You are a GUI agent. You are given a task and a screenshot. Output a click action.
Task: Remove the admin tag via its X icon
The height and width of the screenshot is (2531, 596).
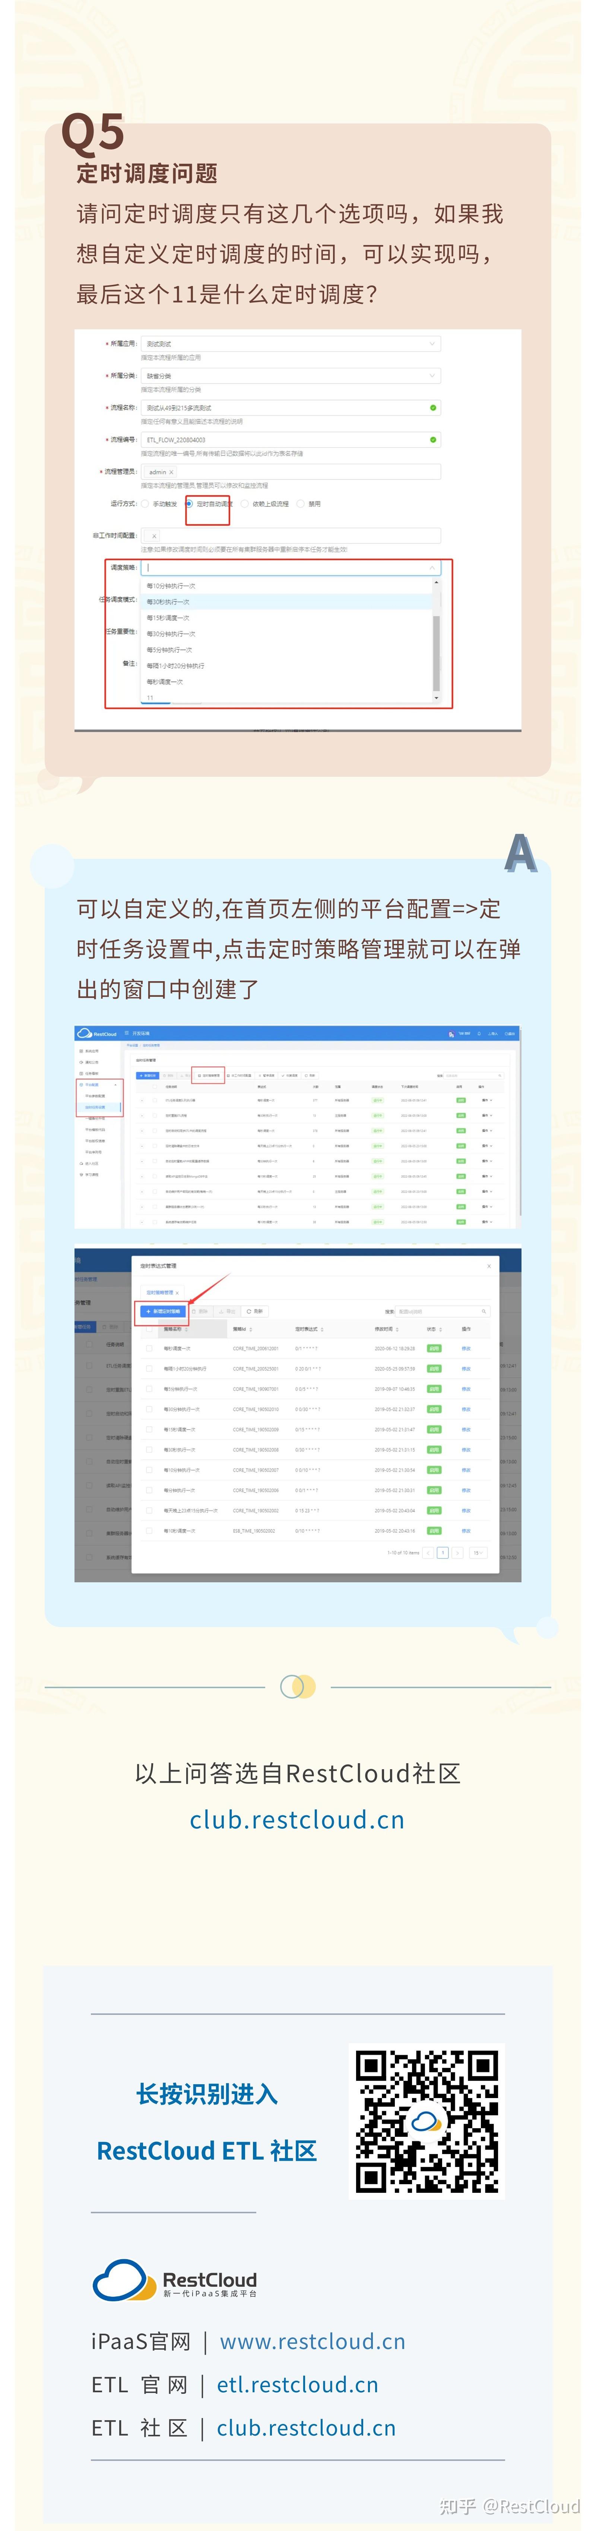pyautogui.click(x=171, y=472)
